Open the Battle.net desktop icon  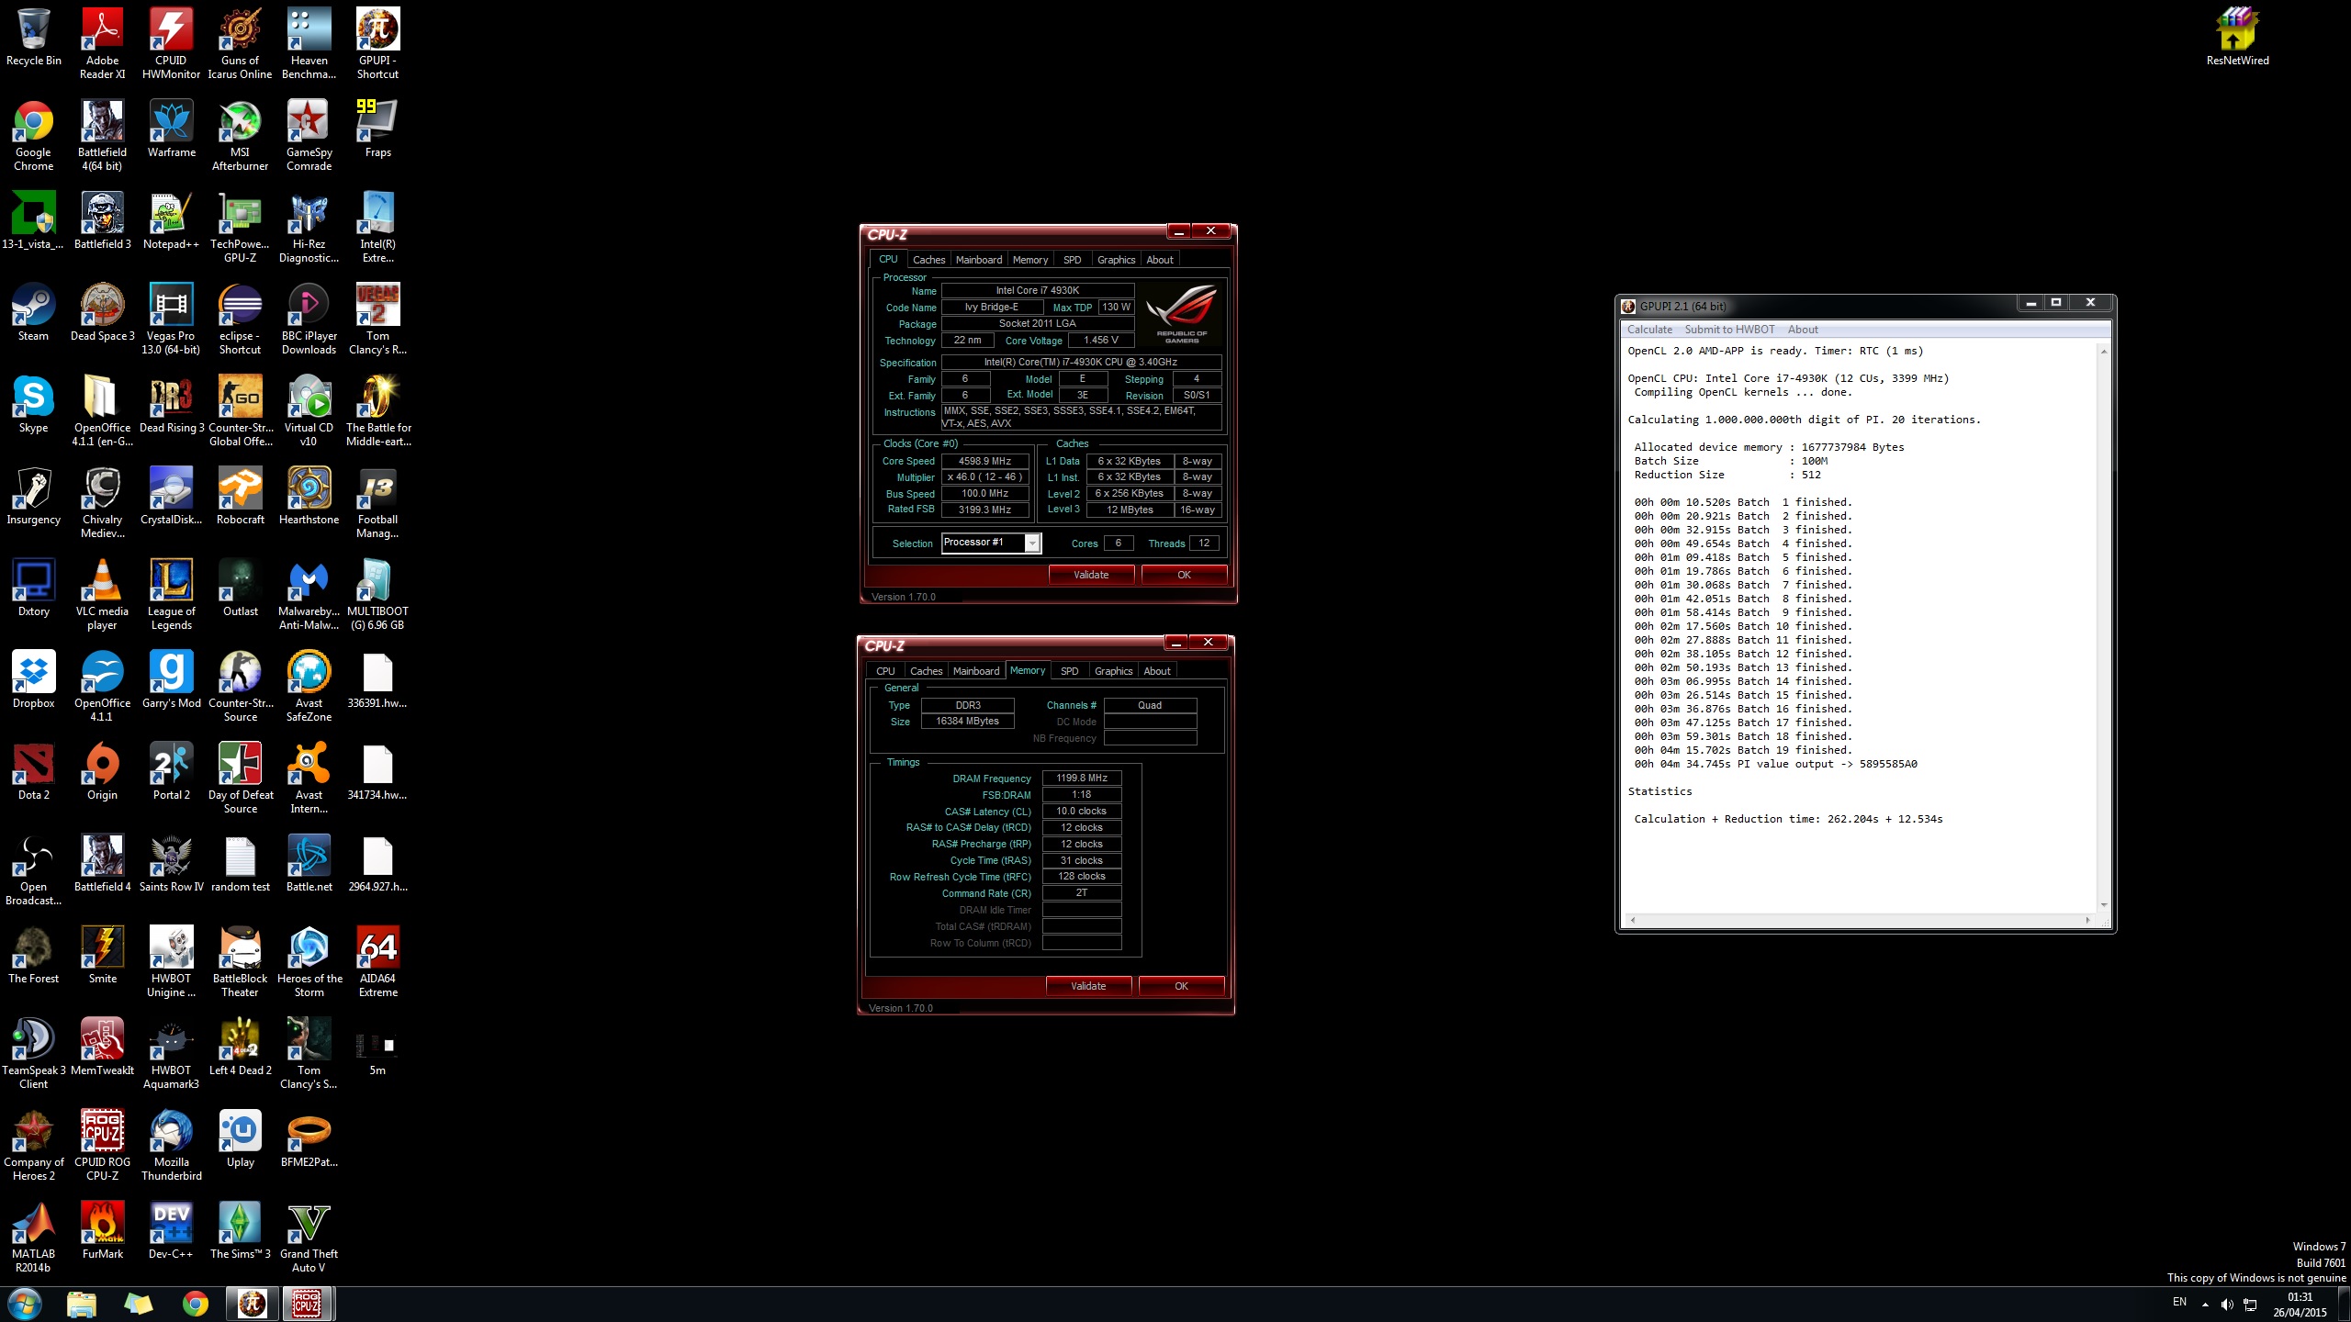[x=309, y=863]
